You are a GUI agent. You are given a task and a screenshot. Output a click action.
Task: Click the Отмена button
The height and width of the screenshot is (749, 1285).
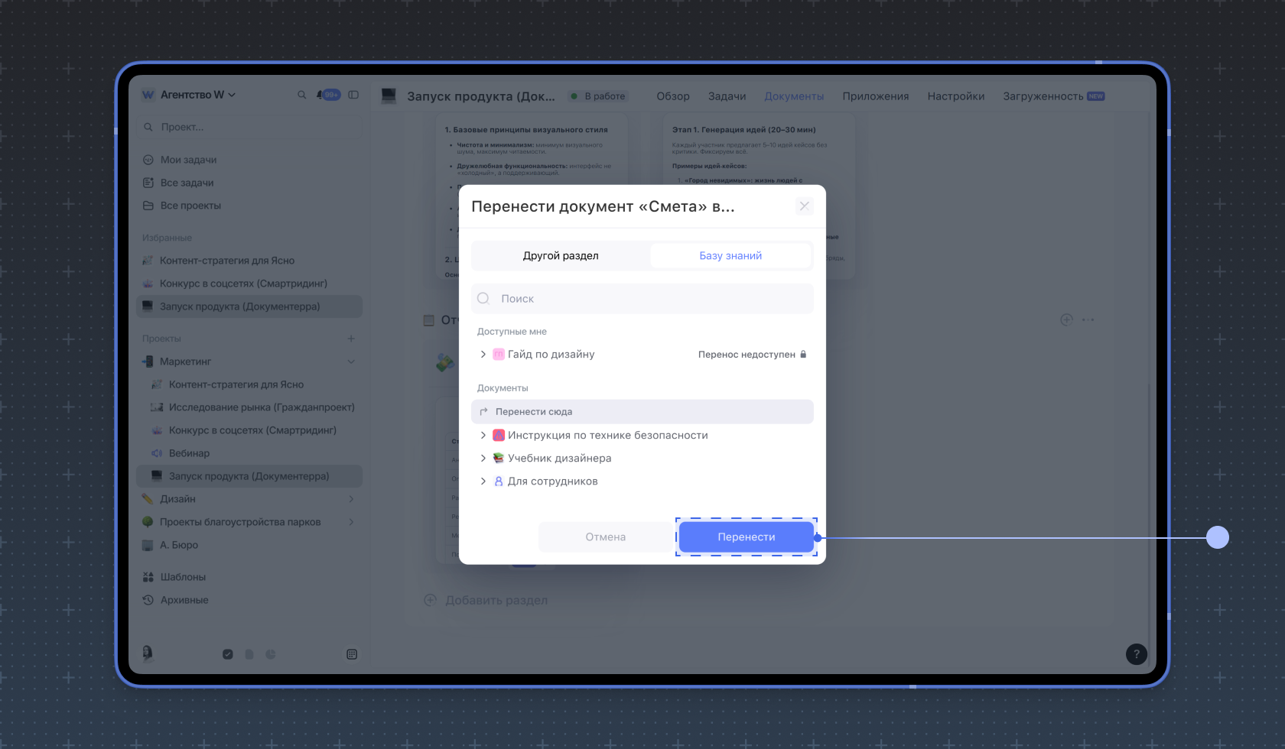point(605,537)
